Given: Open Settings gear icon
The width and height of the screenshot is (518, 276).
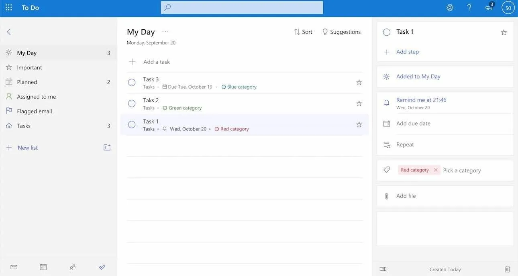Looking at the screenshot, I should click(450, 8).
